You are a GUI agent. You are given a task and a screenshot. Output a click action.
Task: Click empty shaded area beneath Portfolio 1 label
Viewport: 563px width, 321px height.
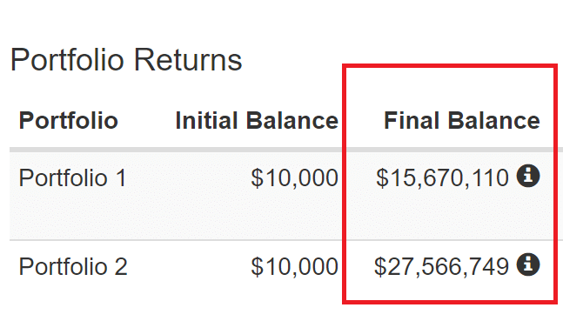(72, 216)
